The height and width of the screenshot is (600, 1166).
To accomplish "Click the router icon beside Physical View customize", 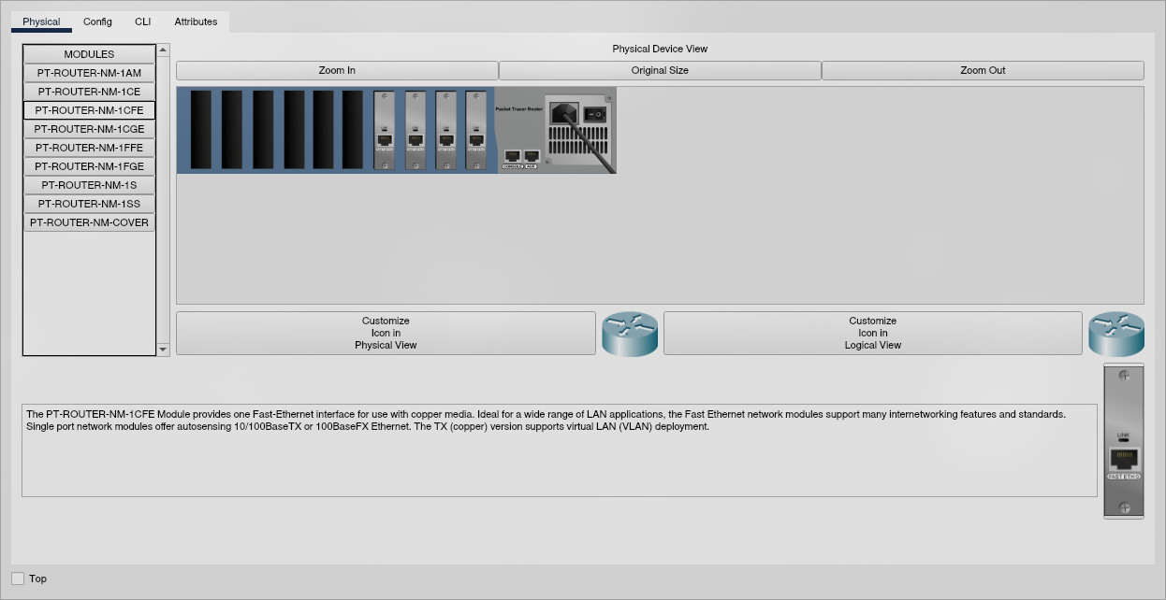I will tap(630, 334).
